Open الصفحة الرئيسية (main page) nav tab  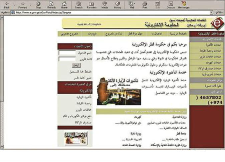pyautogui.click(x=178, y=34)
